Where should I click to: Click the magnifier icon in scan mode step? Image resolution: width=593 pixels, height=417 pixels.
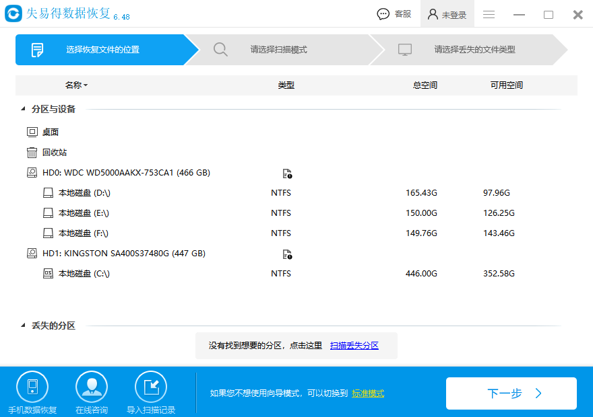[220, 50]
